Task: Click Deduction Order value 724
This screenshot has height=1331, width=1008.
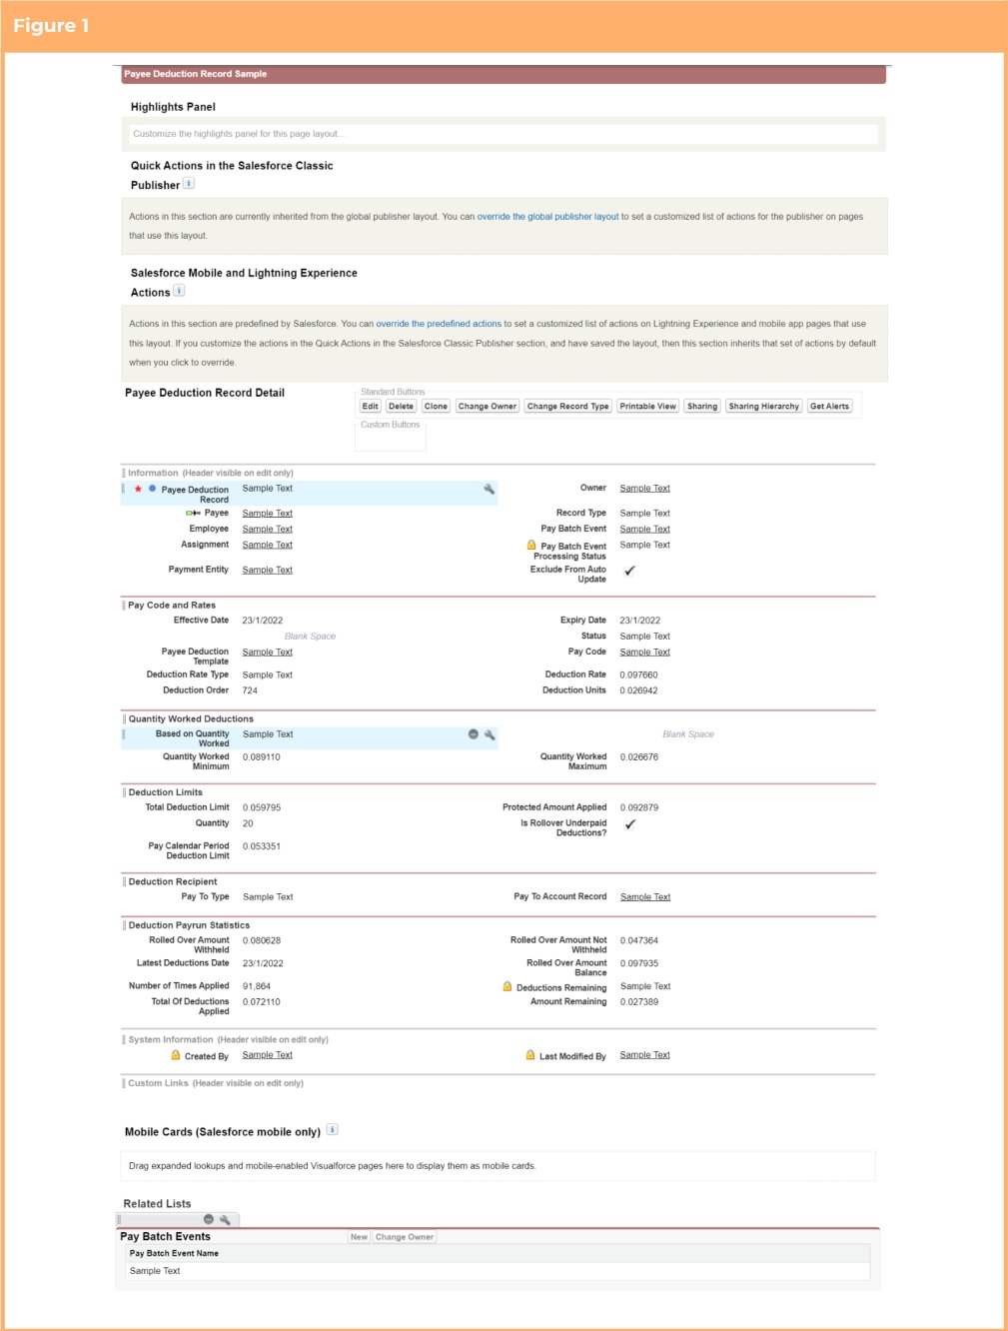Action: [250, 690]
